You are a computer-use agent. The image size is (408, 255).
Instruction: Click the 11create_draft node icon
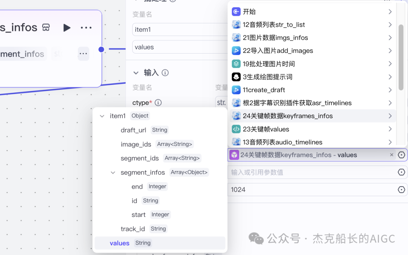(x=236, y=90)
